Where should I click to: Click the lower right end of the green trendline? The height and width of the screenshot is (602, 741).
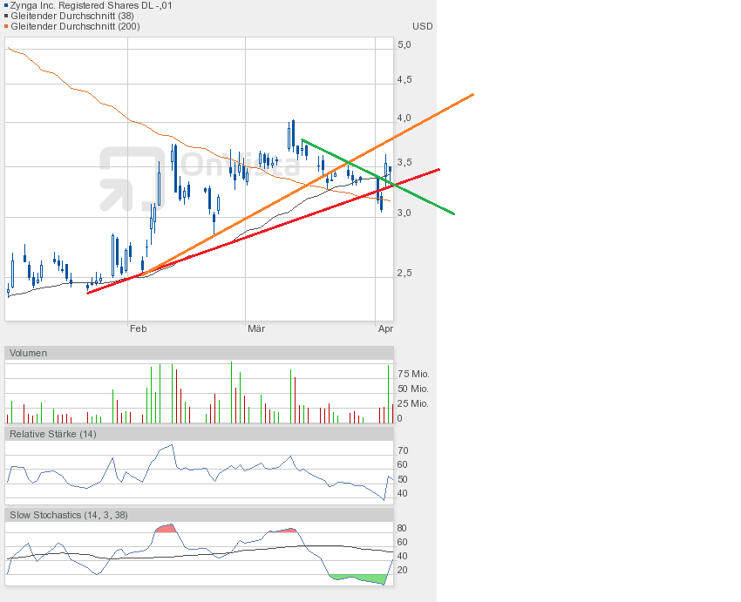point(453,213)
